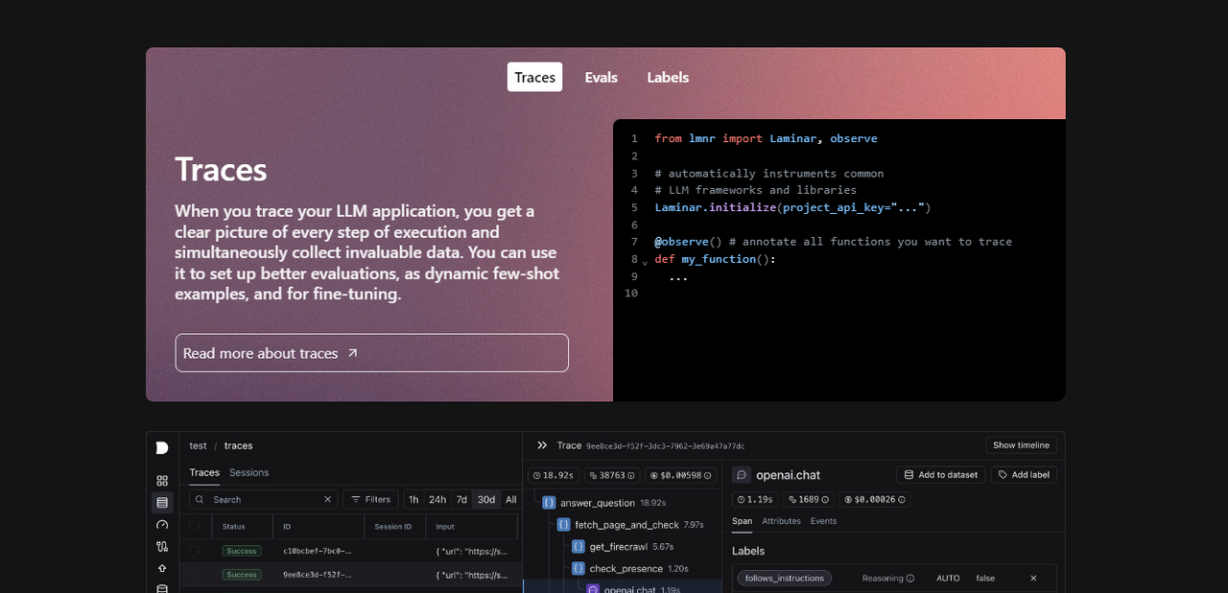
Task: Click the Session ID column header
Action: pyautogui.click(x=392, y=527)
